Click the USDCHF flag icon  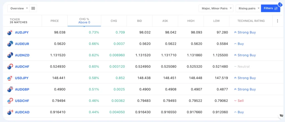tap(10, 101)
